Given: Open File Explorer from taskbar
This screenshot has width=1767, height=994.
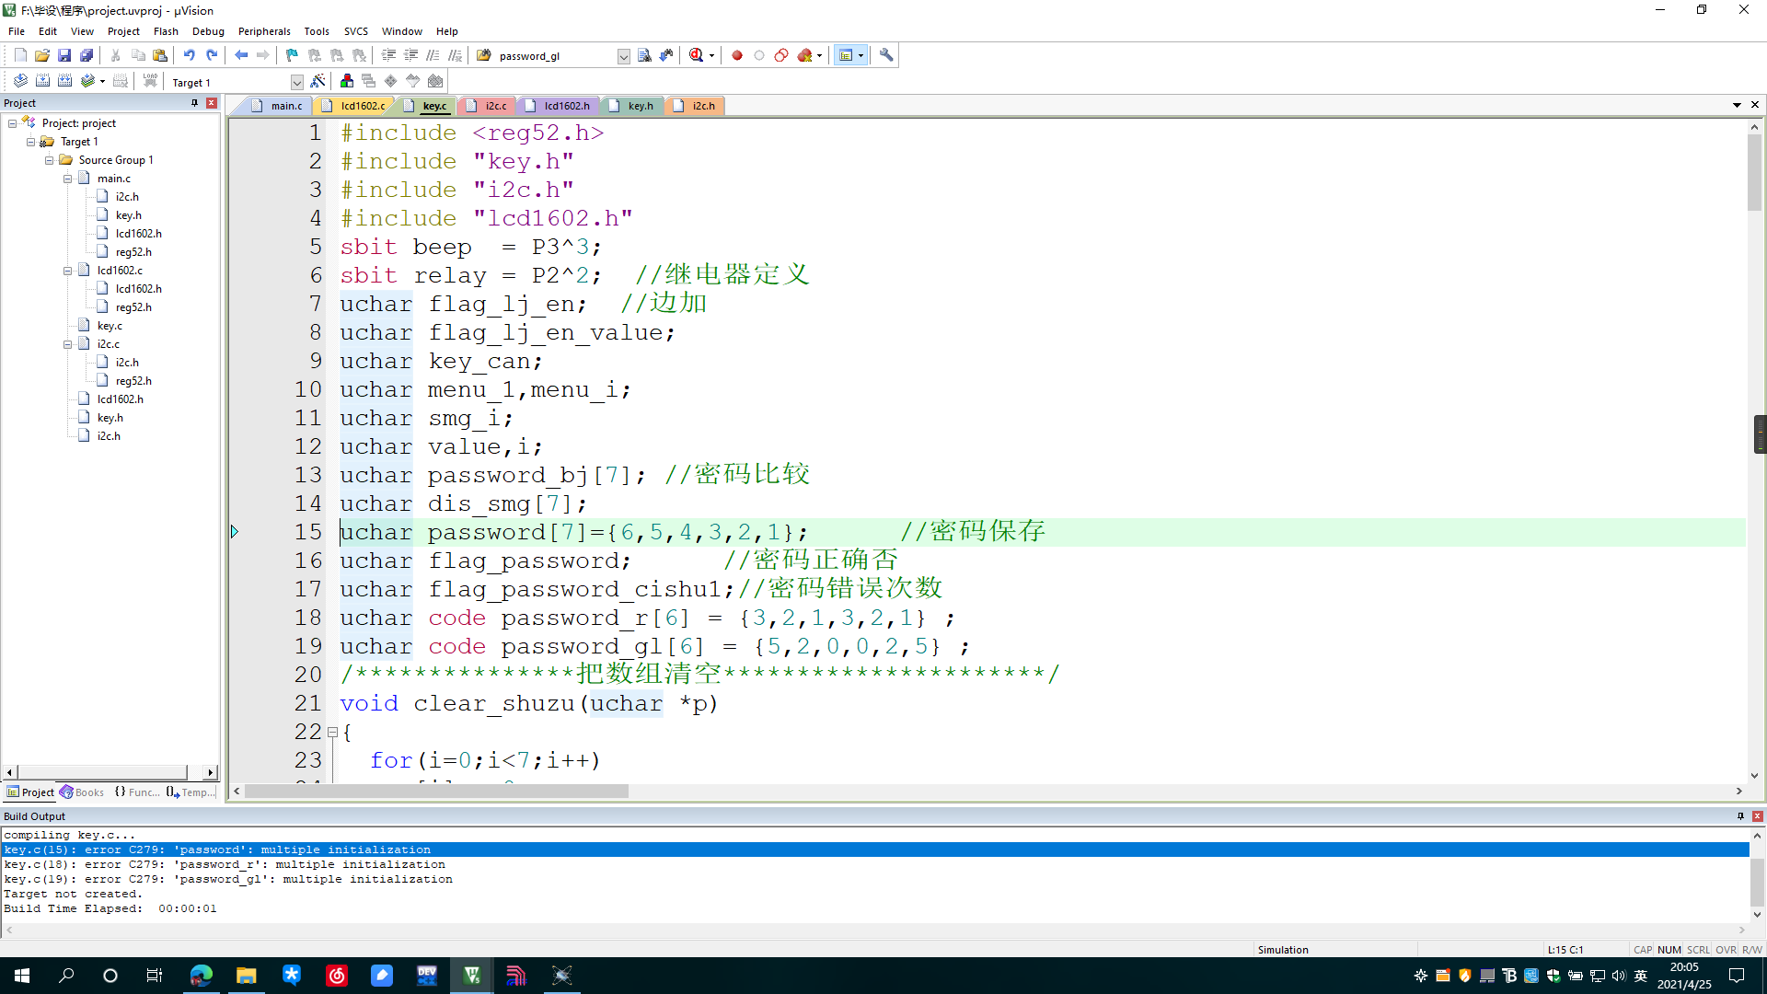Looking at the screenshot, I should (x=247, y=976).
